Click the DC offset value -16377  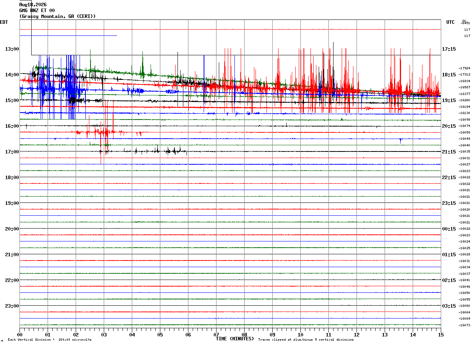click(464, 94)
